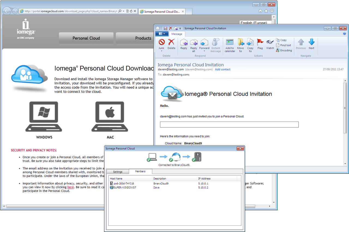Viewport: 349px width, 232px height.
Task: Open the Products navigation menu
Action: pos(135,38)
